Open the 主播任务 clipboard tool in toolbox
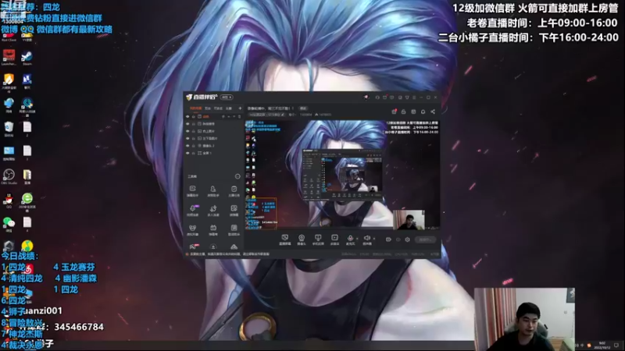The height and width of the screenshot is (351, 625). click(234, 190)
